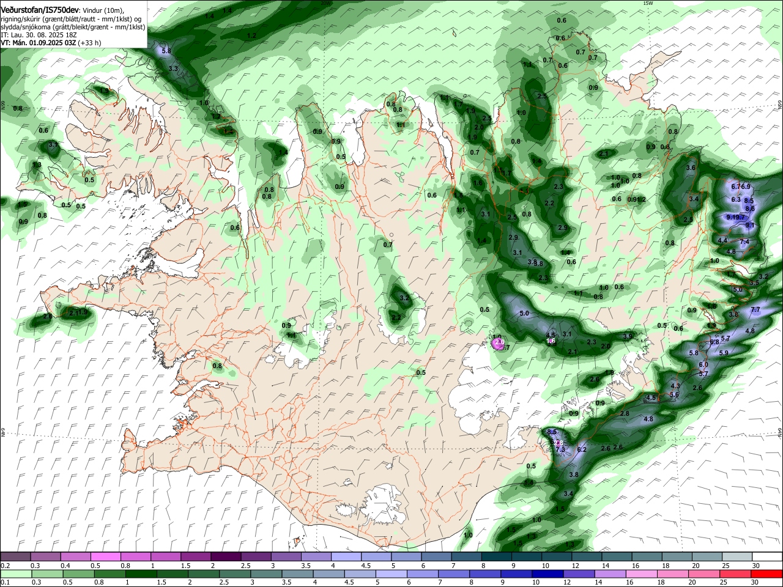
Task: Click the 3.9 precipitation value on the map
Action: [x=628, y=336]
